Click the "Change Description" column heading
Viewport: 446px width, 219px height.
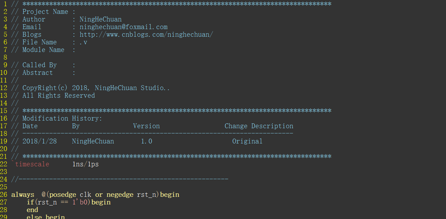point(259,126)
